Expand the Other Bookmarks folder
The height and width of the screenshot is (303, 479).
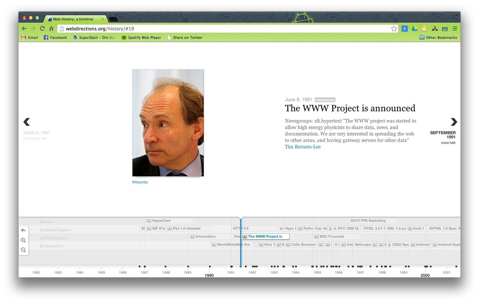(x=438, y=37)
